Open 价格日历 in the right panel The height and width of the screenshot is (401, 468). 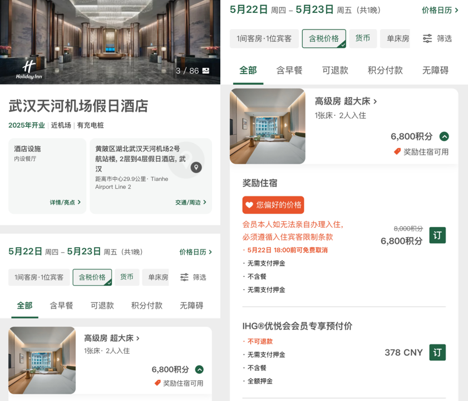click(440, 11)
